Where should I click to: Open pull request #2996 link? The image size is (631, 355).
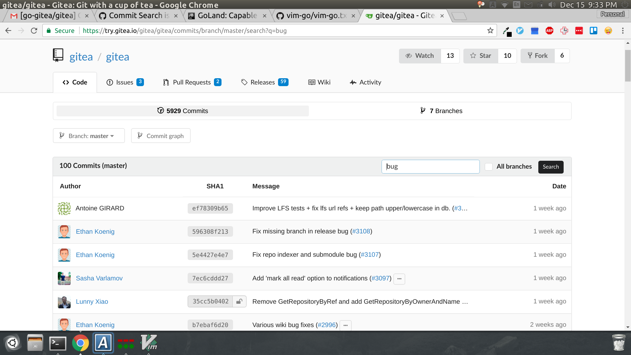tap(327, 325)
